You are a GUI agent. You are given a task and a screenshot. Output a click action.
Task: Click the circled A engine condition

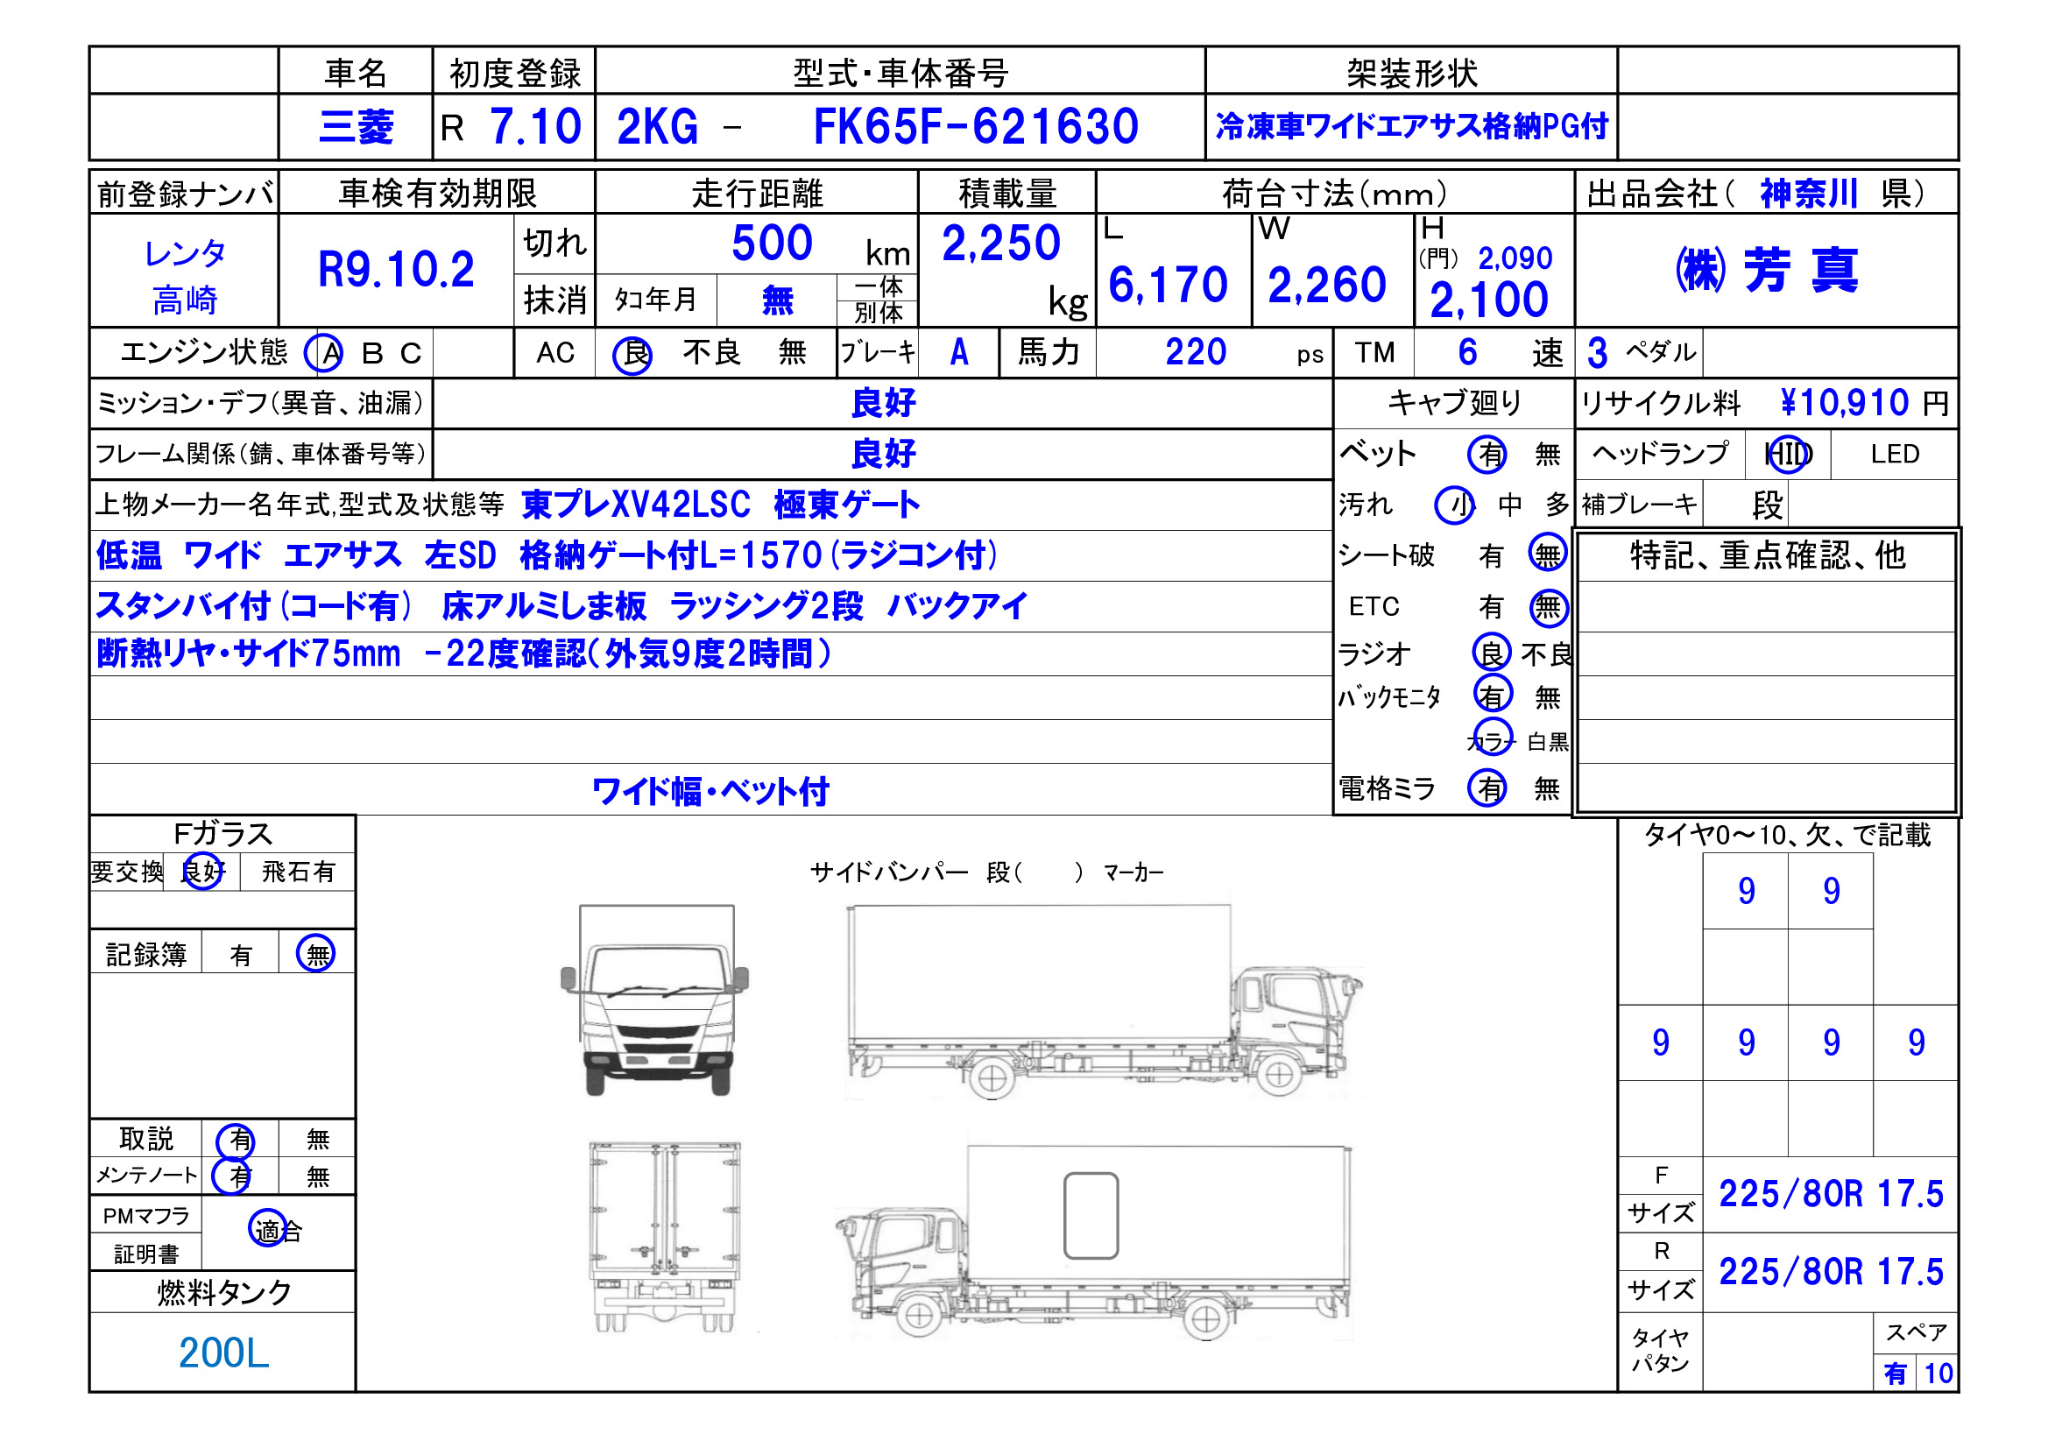[324, 354]
